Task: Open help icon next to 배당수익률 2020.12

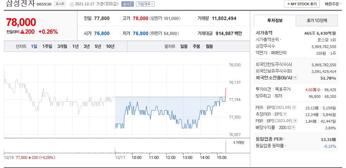Action: 294,128
